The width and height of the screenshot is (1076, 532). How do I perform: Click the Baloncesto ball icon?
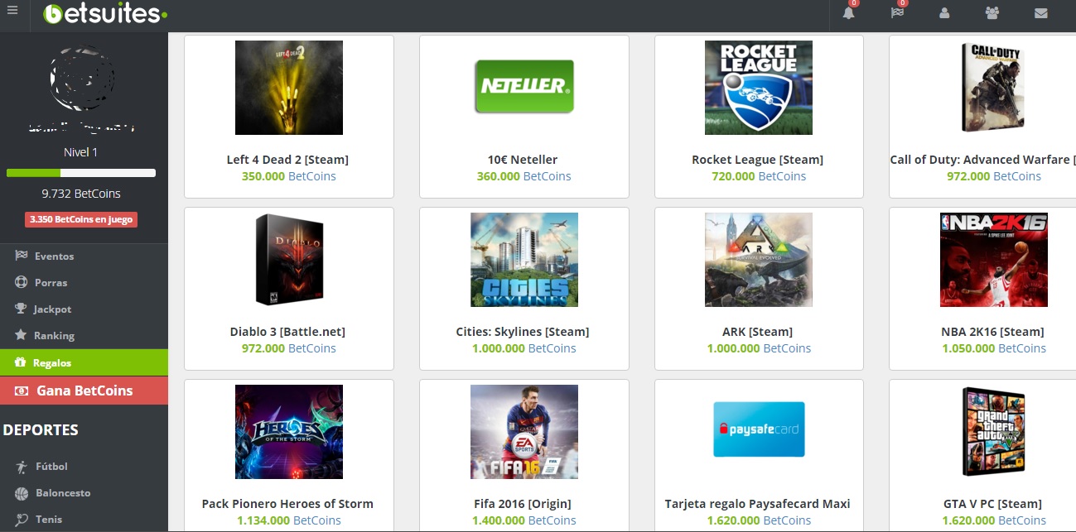click(21, 493)
